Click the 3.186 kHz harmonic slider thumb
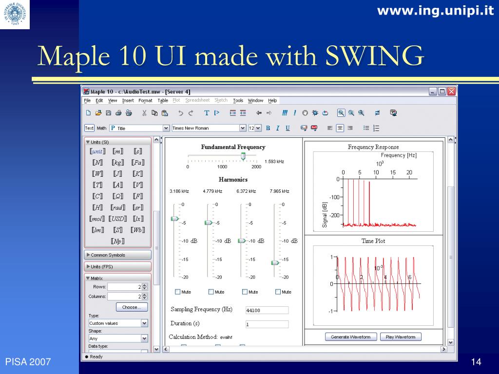Screen dimensions: 499x374 click(x=175, y=219)
